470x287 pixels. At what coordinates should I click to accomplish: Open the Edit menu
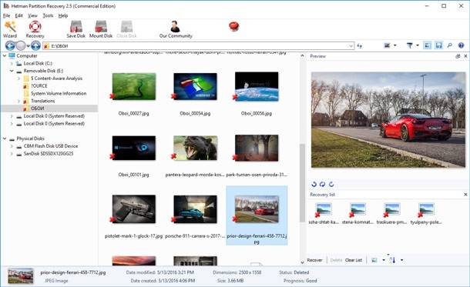[x=19, y=15]
